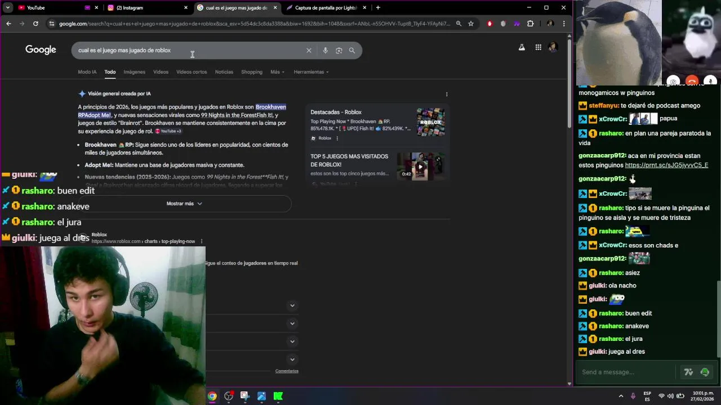This screenshot has height=405, width=721.
Task: Open options for Roblox result
Action: coord(201,241)
